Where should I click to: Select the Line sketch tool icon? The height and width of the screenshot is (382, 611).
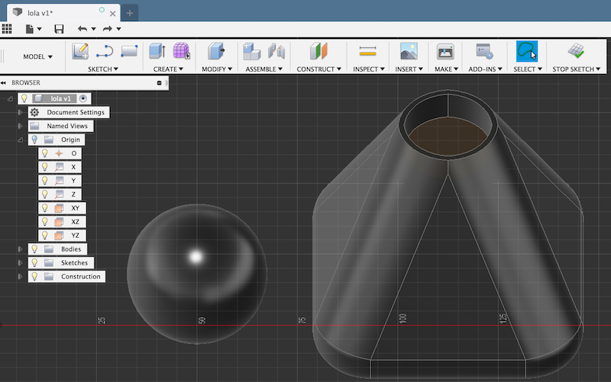(x=105, y=51)
